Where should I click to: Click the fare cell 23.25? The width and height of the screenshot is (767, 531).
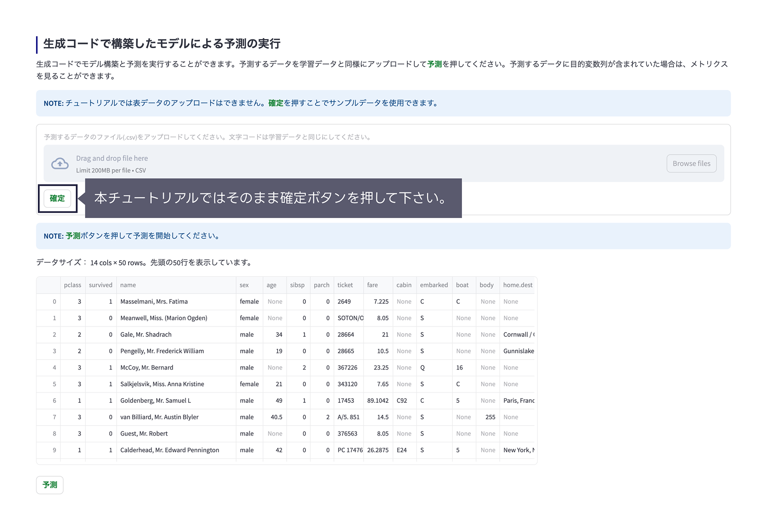pyautogui.click(x=378, y=368)
